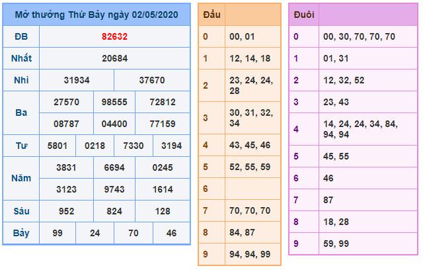Select third prize number 27570
The image size is (423, 270).
[x=66, y=102]
